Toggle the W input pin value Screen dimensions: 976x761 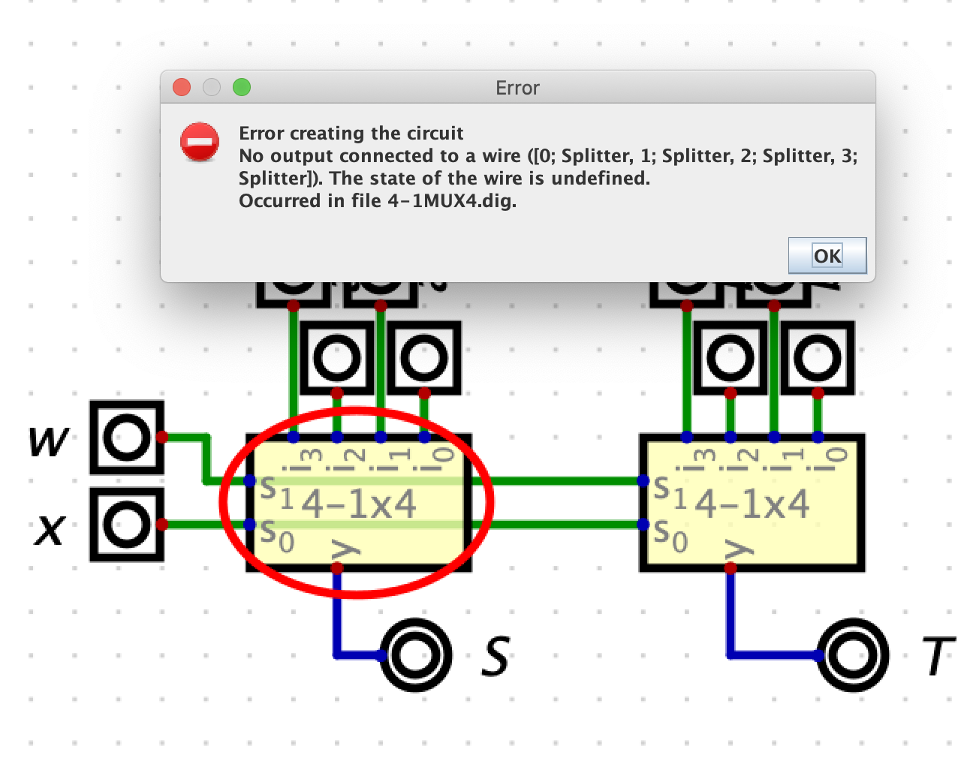[x=128, y=438]
